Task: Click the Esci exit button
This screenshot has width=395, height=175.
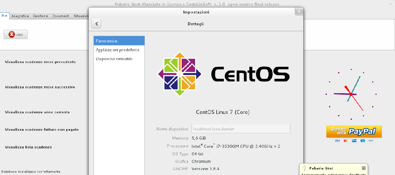Action: point(15,34)
